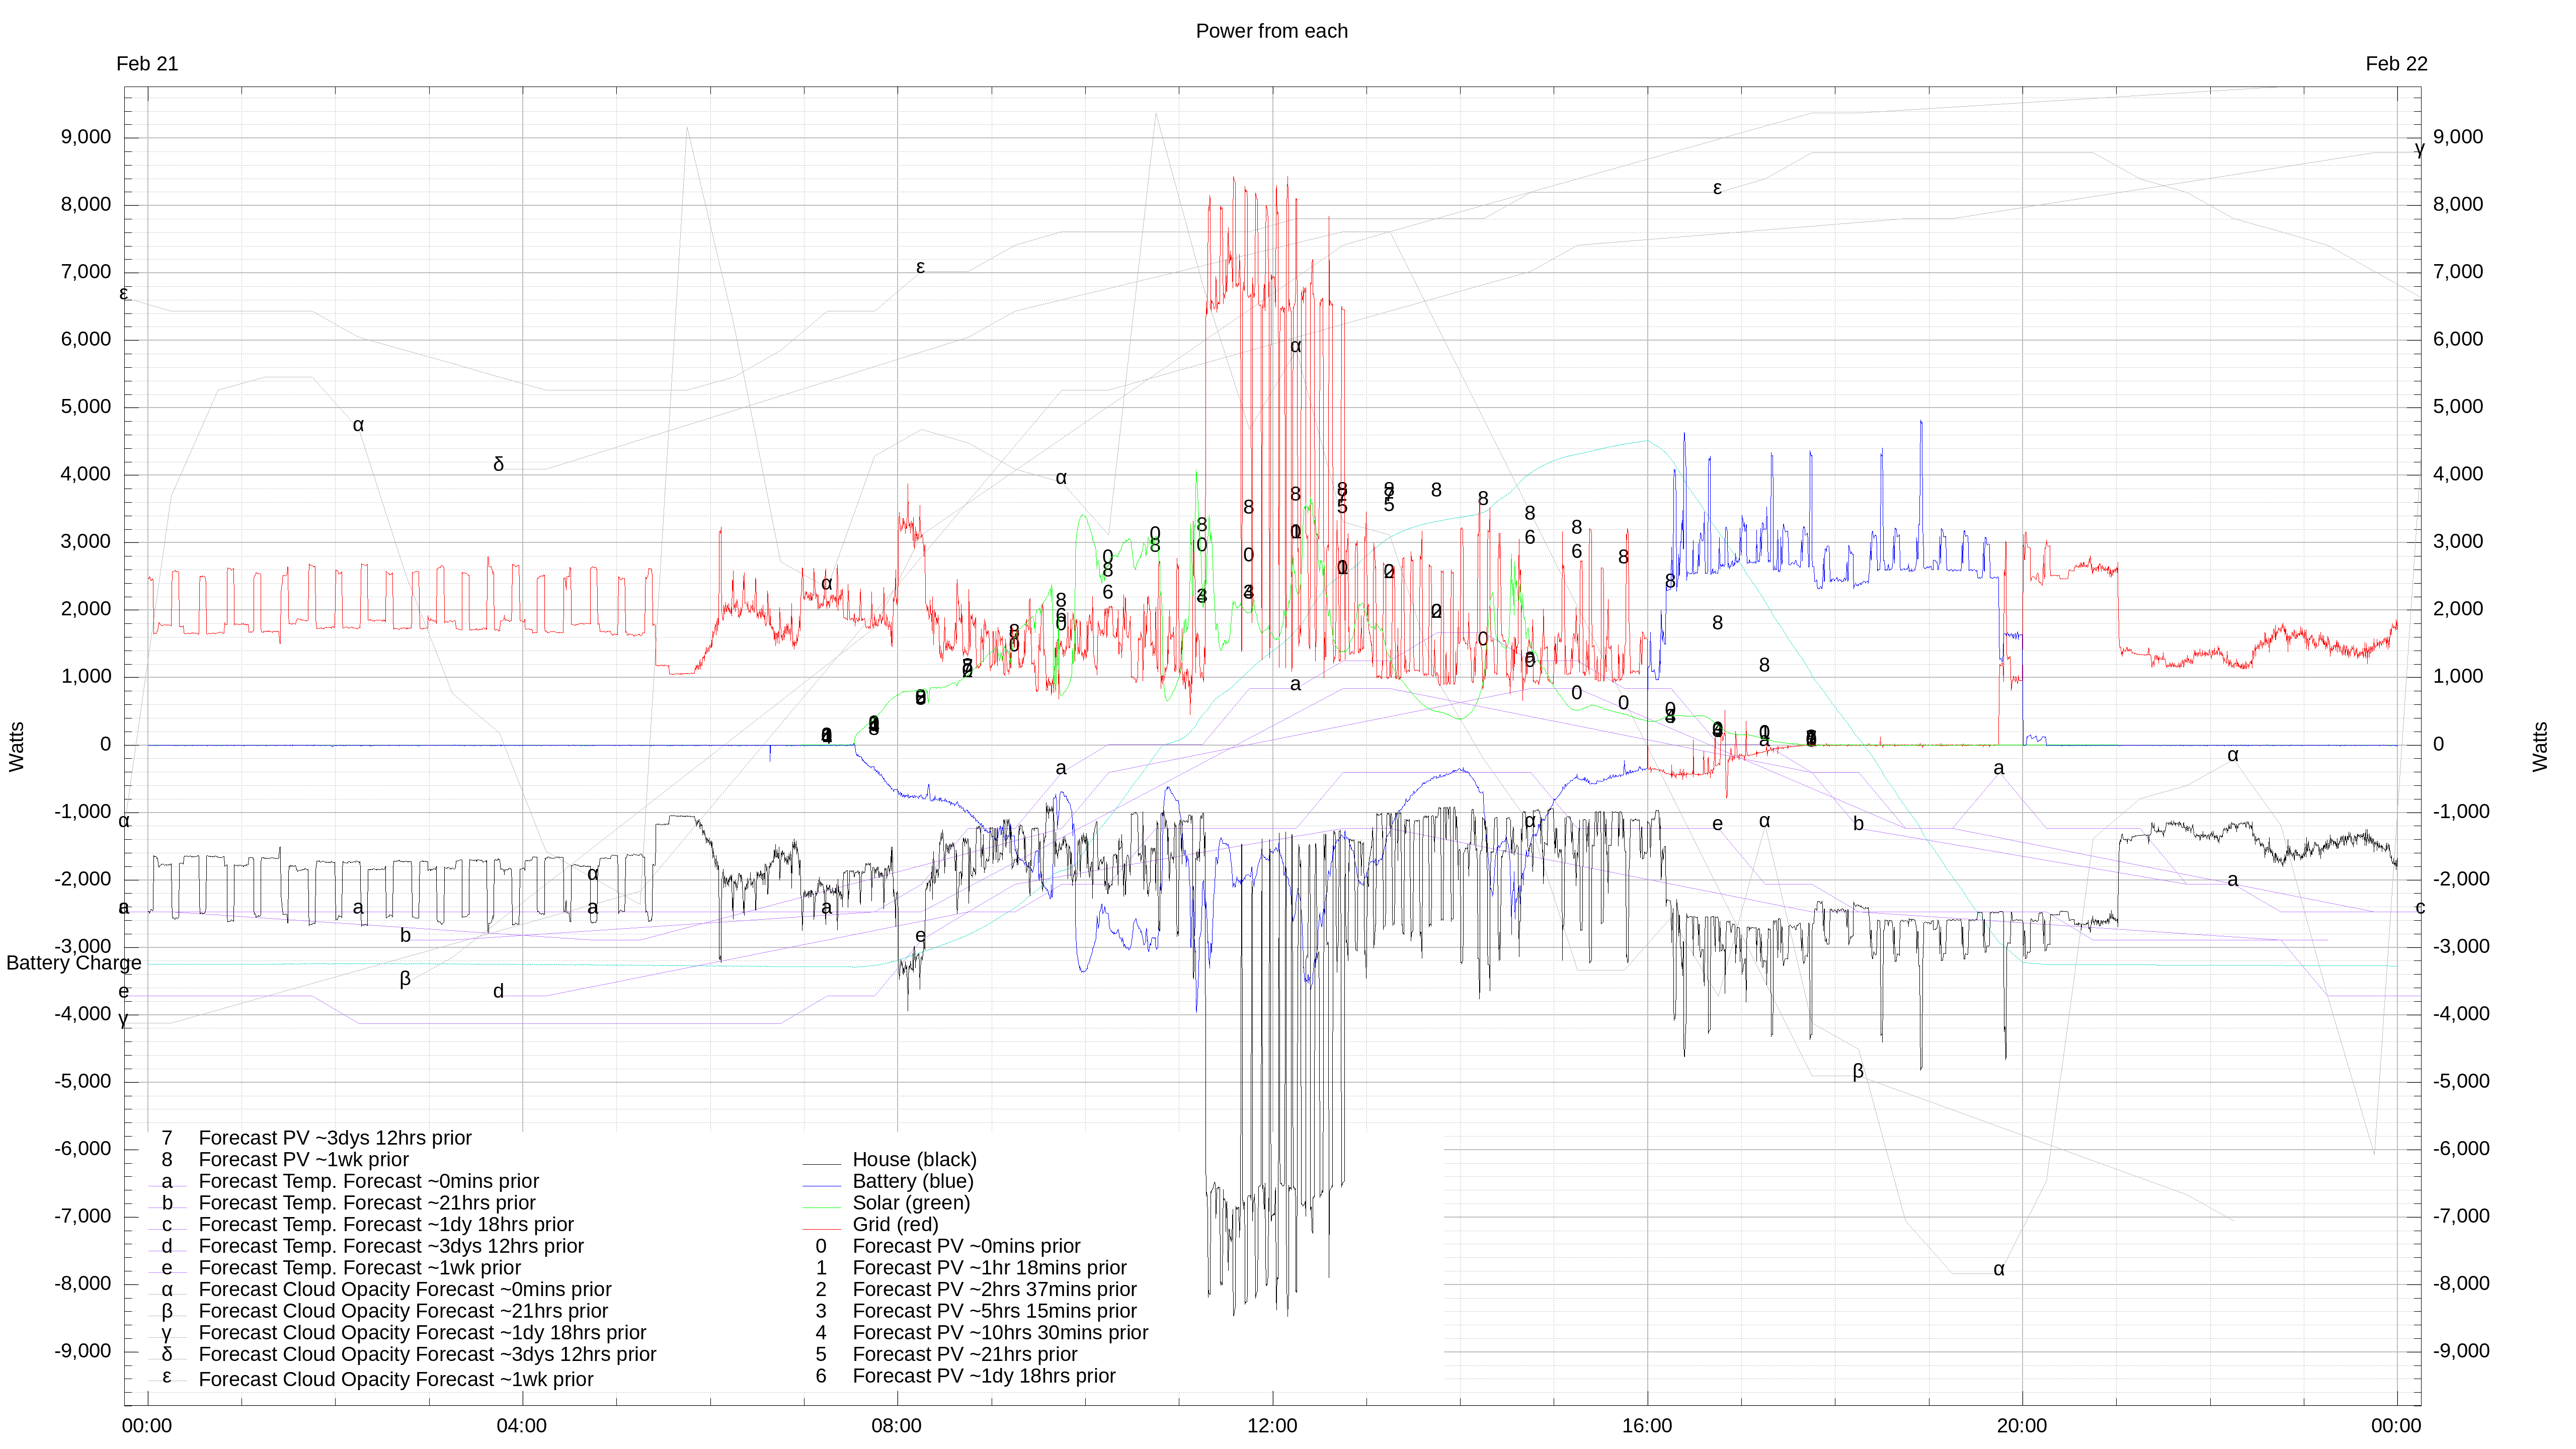Click legend 'Forecast Temp. Forecast ~1dy 18hrs prior'
Screen dimensions: 2576x1449
[x=386, y=1225]
